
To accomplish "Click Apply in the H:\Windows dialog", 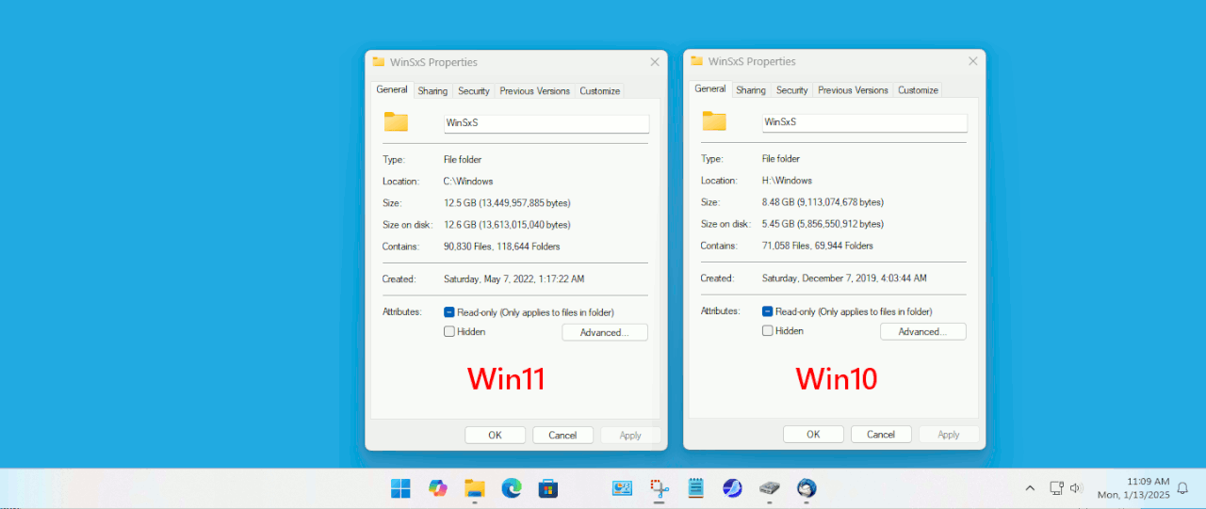I will coord(949,434).
